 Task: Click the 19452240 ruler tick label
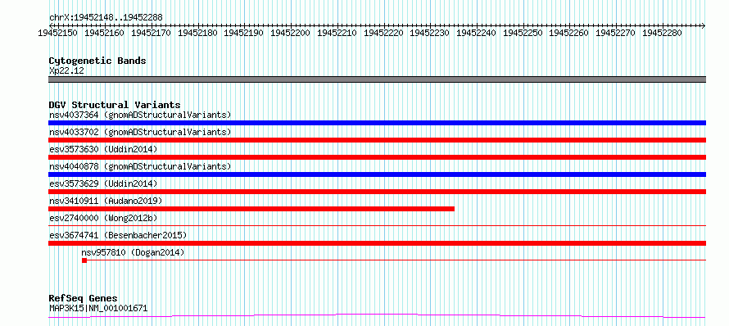coord(476,33)
